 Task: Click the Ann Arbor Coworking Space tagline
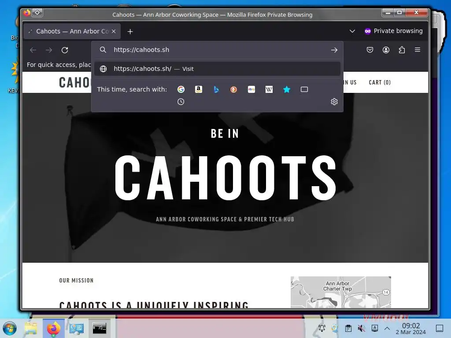coord(225,219)
